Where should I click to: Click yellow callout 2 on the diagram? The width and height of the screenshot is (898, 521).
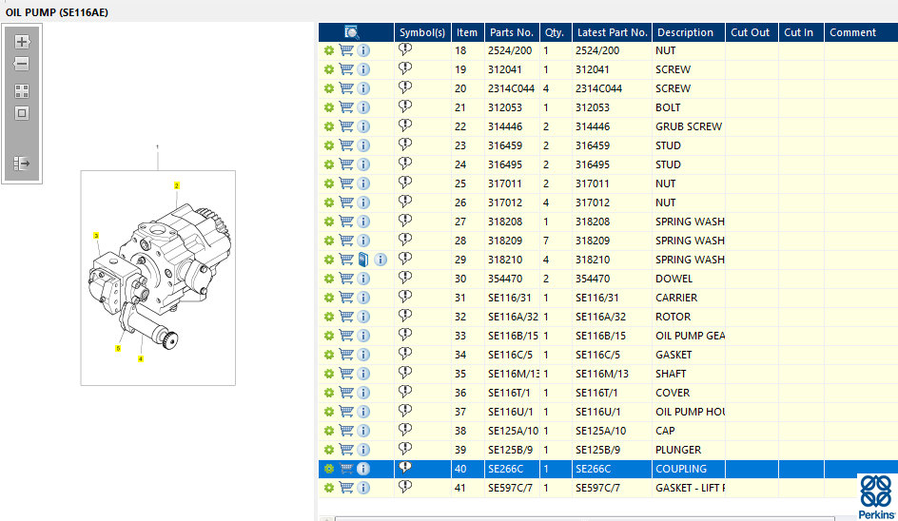coord(176,185)
